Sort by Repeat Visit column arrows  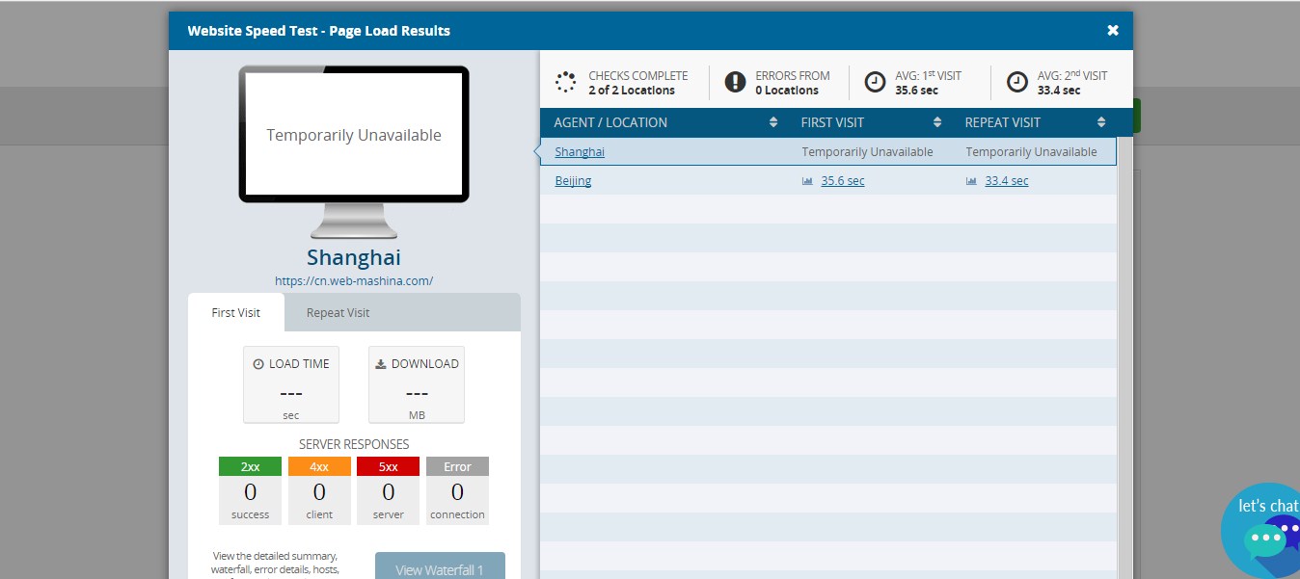(1101, 122)
